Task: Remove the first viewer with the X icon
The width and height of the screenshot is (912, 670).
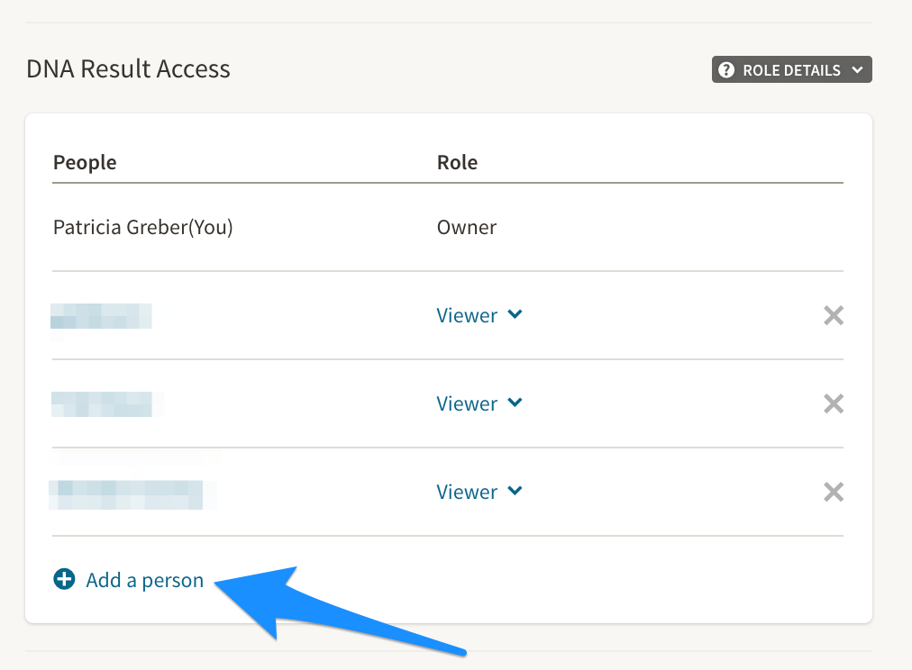Action: [834, 315]
